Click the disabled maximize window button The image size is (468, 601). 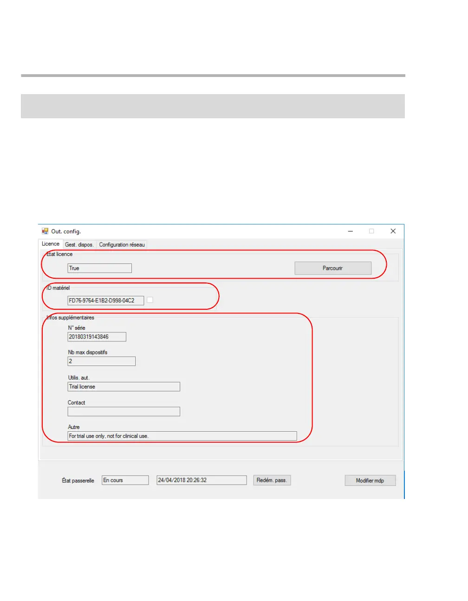pyautogui.click(x=371, y=231)
